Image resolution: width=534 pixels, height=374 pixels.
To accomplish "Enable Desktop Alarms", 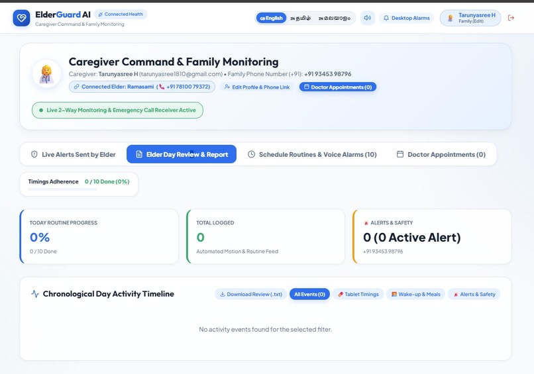I will [x=406, y=18].
